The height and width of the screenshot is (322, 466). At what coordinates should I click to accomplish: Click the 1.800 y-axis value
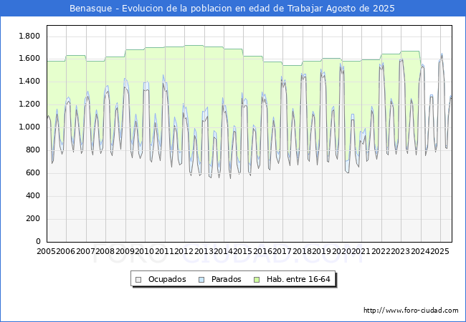(29, 36)
